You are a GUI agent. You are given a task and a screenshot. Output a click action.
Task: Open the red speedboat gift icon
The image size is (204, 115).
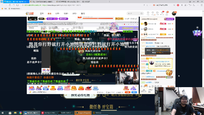tap(88, 88)
